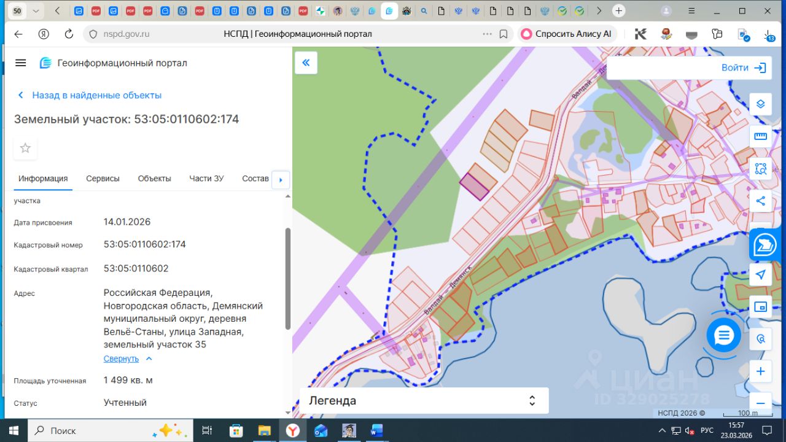This screenshot has height=442, width=786.
Task: Switch to the Сервисы tab
Action: point(103,179)
